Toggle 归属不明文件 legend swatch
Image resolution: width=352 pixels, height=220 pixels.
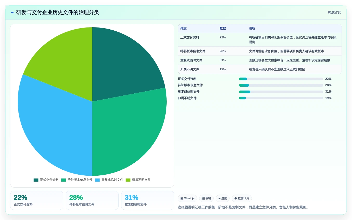point(128,180)
